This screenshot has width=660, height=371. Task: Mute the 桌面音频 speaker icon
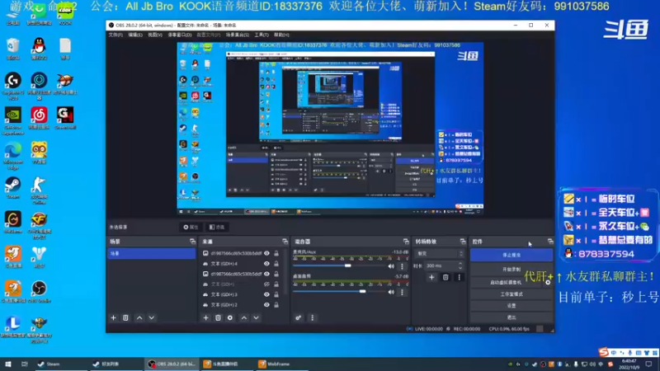(x=391, y=292)
